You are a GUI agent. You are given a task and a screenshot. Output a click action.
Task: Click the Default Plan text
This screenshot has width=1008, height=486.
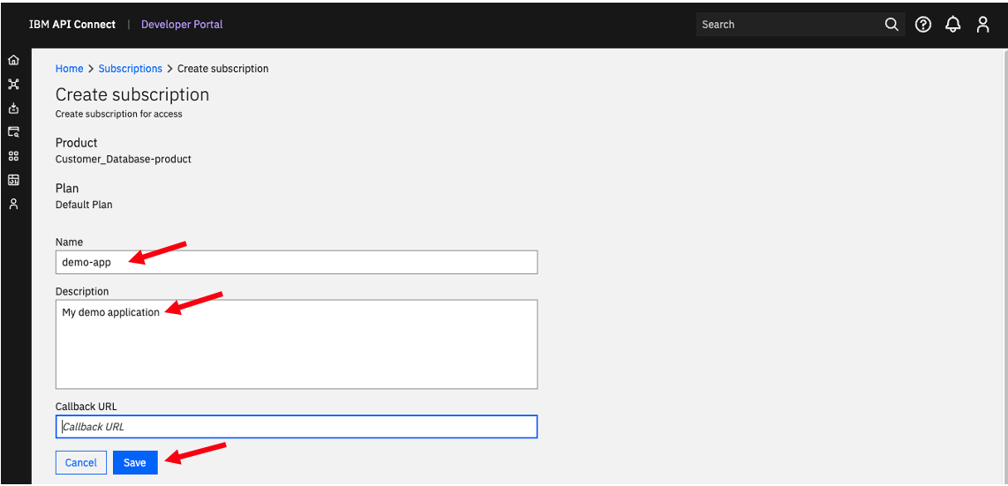click(x=84, y=205)
